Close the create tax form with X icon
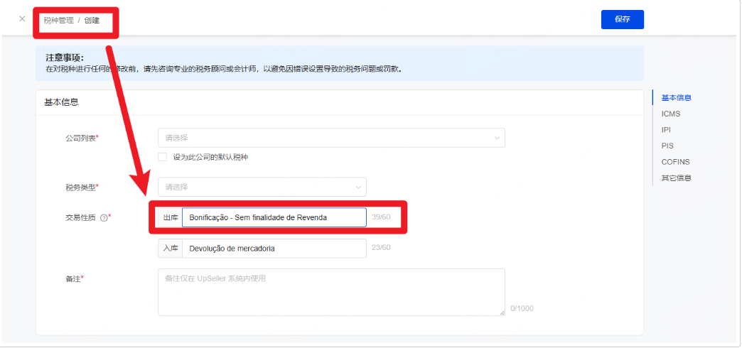The width and height of the screenshot is (742, 348). [22, 19]
